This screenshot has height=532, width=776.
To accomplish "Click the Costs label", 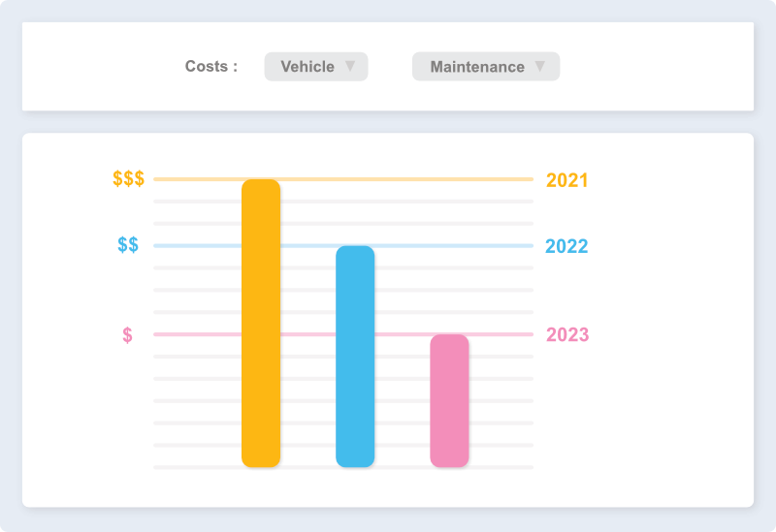I will [x=211, y=67].
